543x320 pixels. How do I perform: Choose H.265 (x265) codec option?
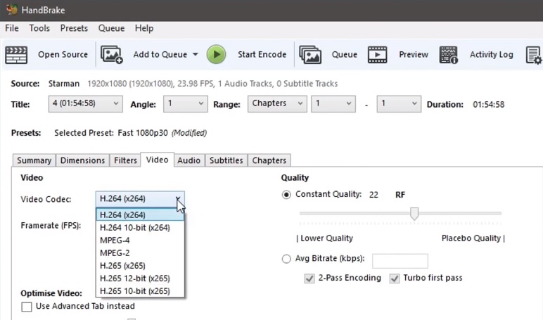click(140, 266)
